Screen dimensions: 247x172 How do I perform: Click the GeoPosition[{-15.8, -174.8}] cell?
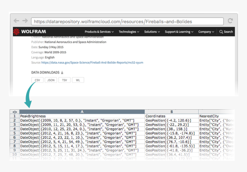[172, 133]
